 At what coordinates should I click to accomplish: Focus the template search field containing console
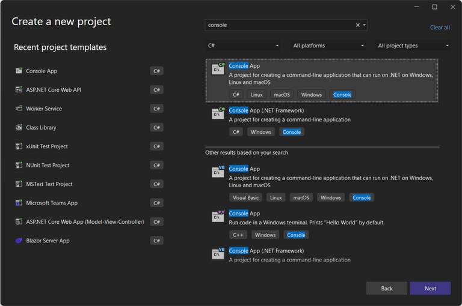[277, 25]
